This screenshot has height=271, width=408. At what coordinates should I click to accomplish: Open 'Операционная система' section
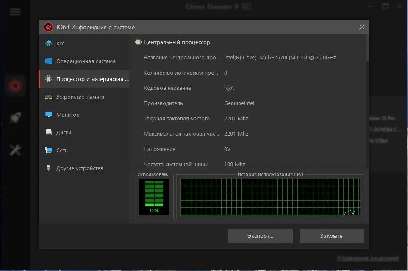(84, 61)
